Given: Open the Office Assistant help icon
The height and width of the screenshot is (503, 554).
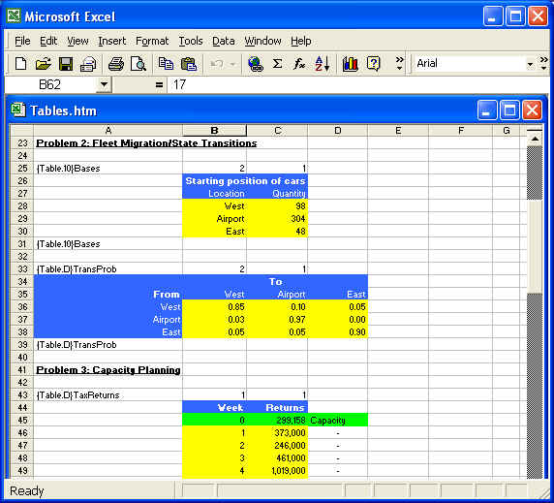Looking at the screenshot, I should (x=373, y=64).
